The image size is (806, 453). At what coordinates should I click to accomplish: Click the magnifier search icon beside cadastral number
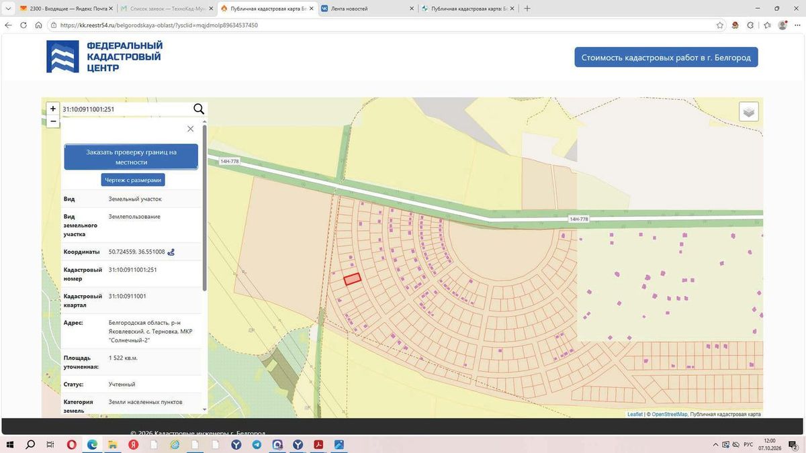(199, 109)
